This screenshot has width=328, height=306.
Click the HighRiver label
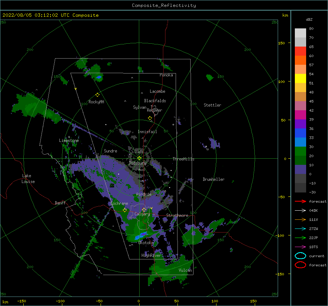coord(151,255)
